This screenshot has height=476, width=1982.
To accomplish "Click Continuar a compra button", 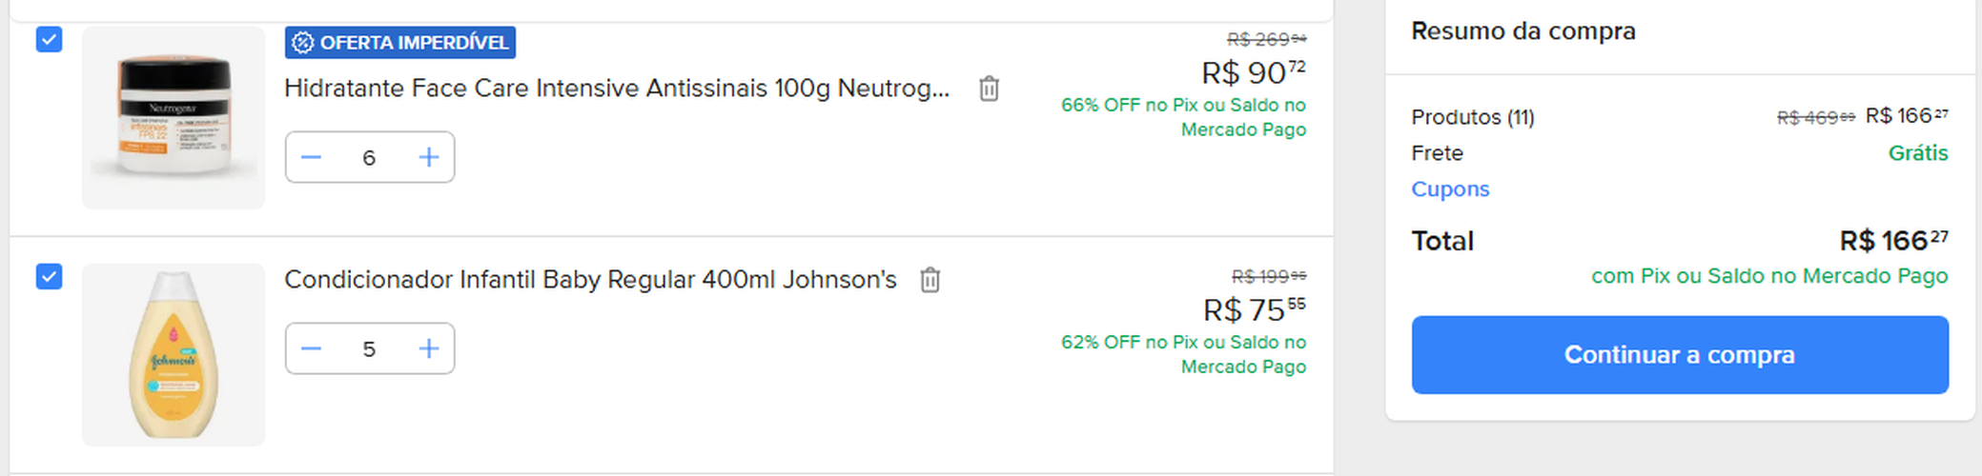I will coord(1680,355).
